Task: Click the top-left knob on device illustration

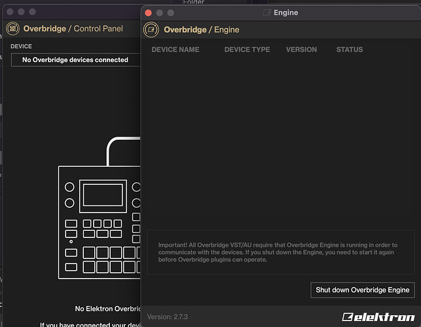Action: 69,186
